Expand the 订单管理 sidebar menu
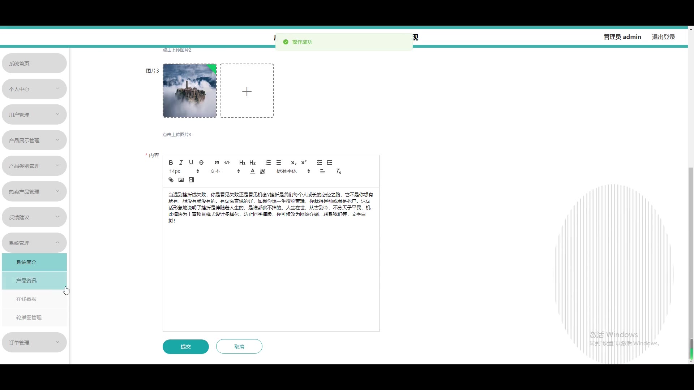The height and width of the screenshot is (390, 694). pos(34,342)
